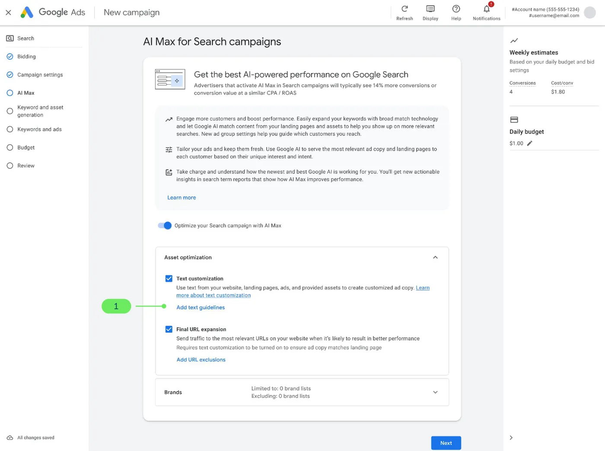Uncheck the Text customization checkbox
Screen dimensions: 605x451
[169, 278]
